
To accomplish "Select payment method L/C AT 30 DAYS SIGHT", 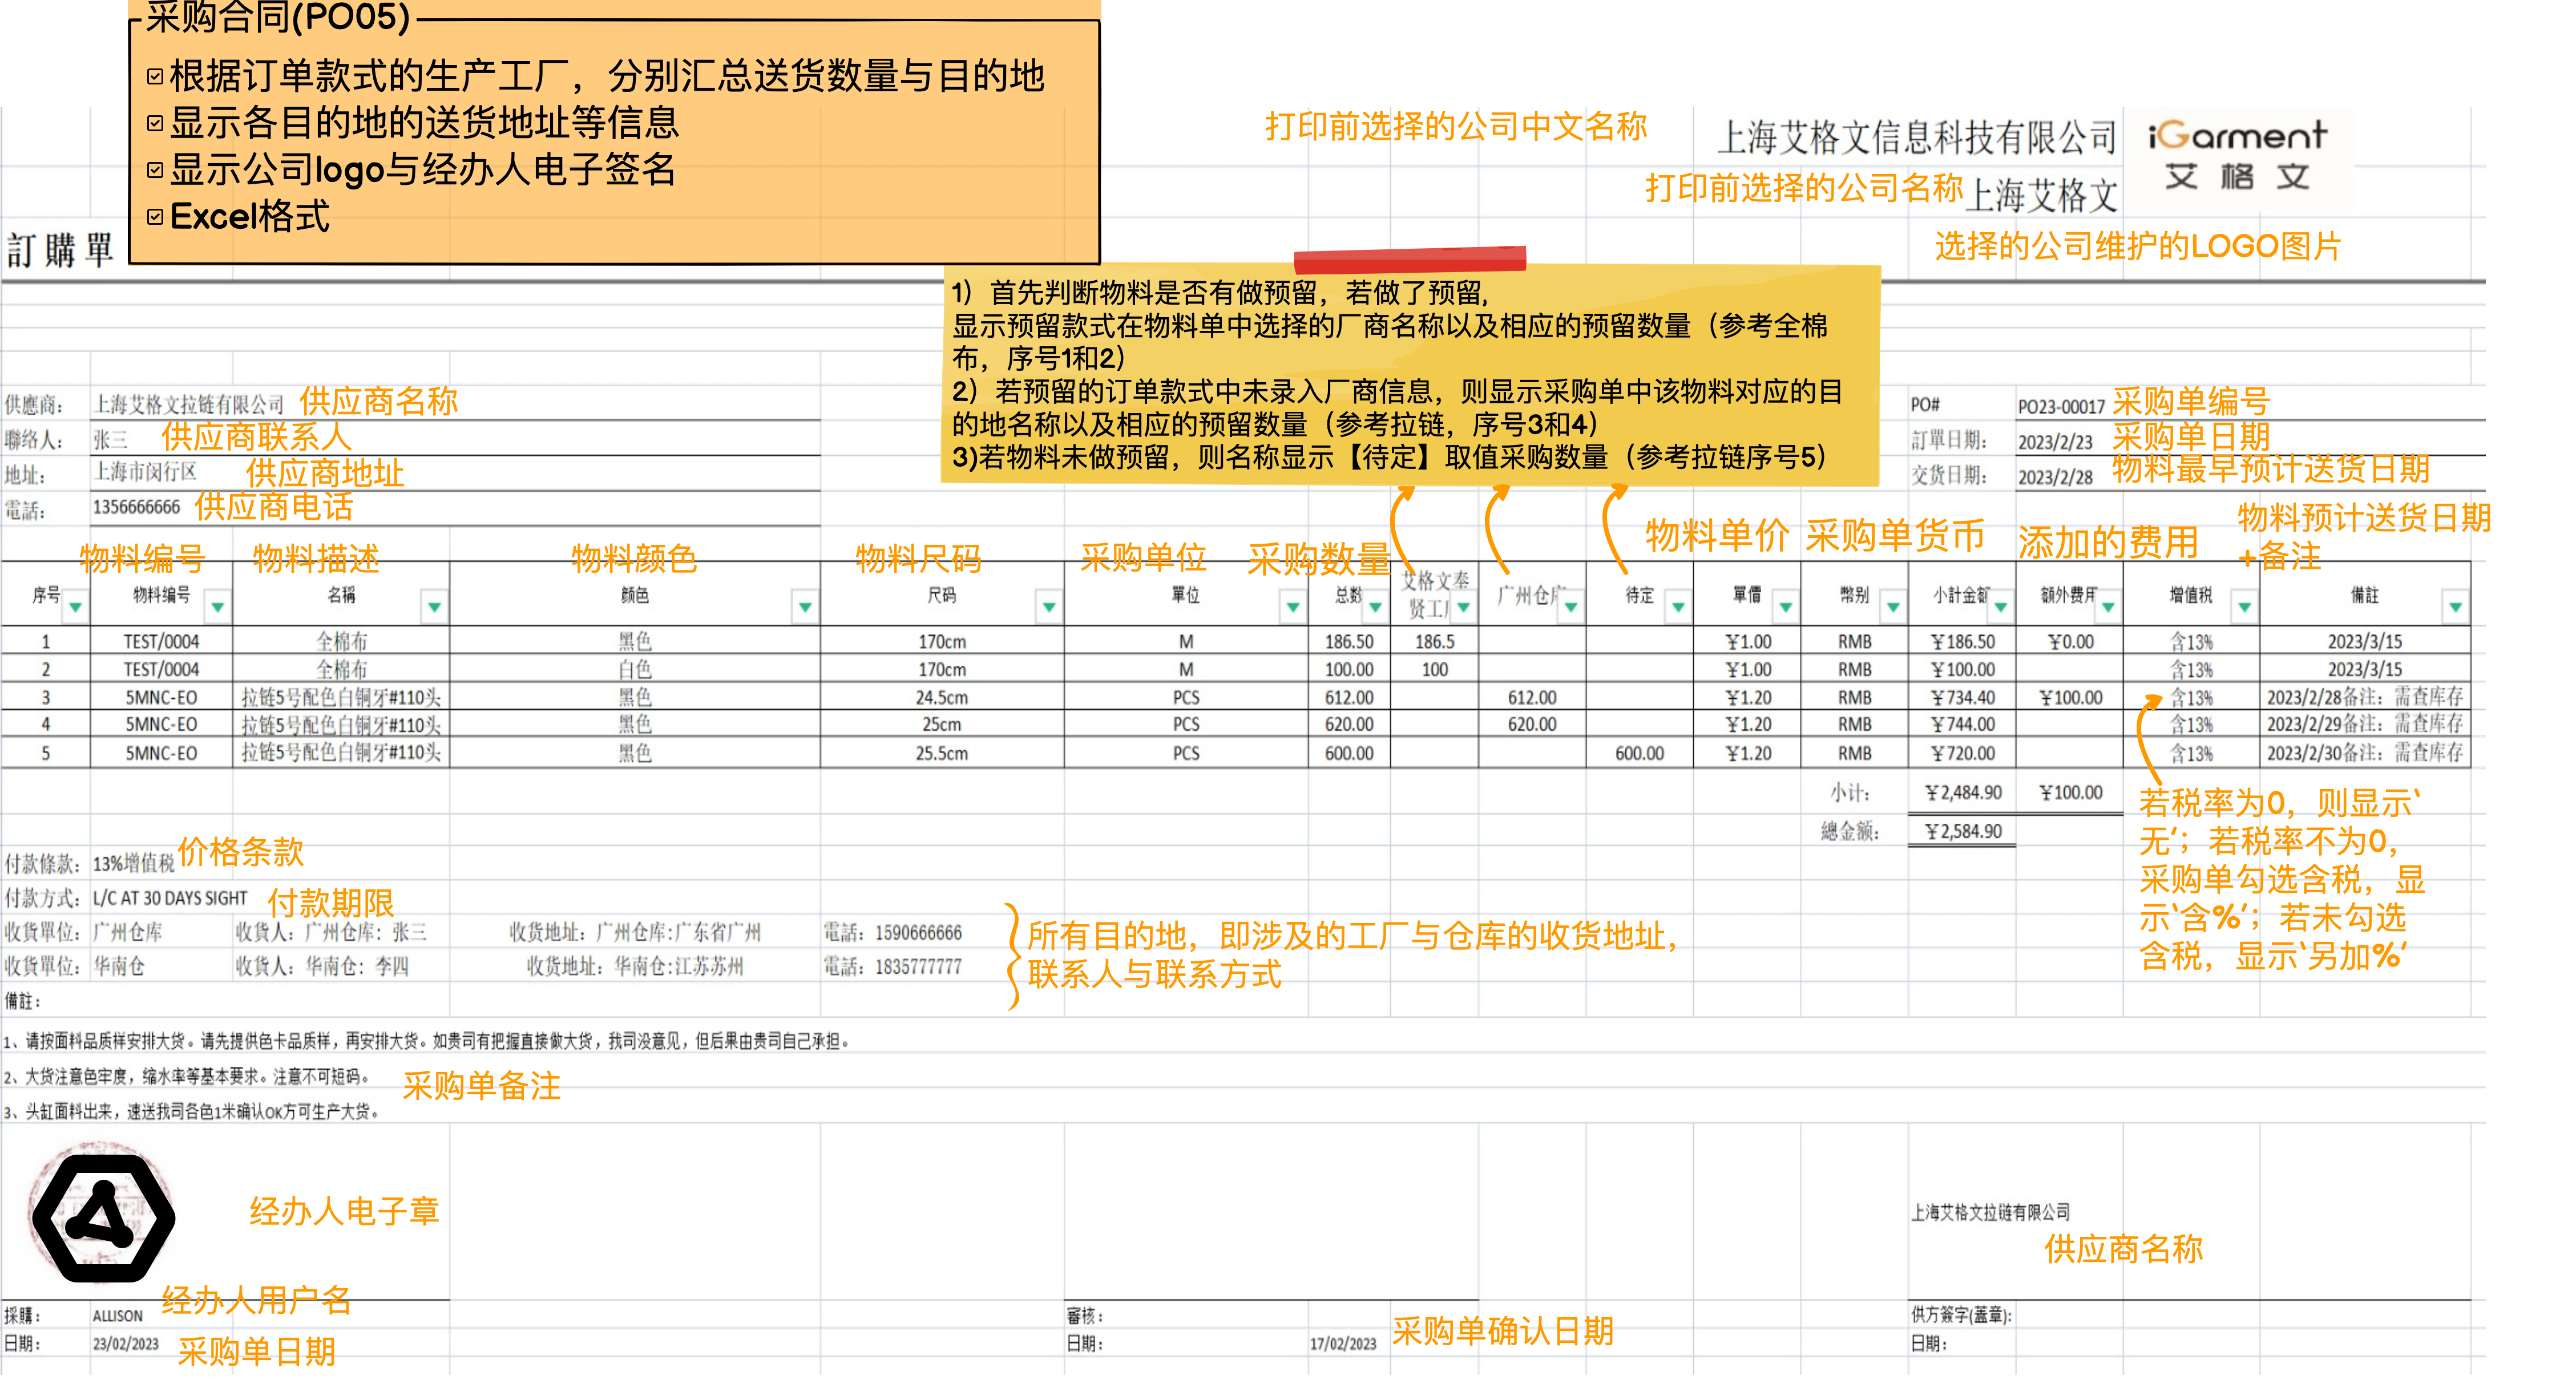I will point(170,899).
